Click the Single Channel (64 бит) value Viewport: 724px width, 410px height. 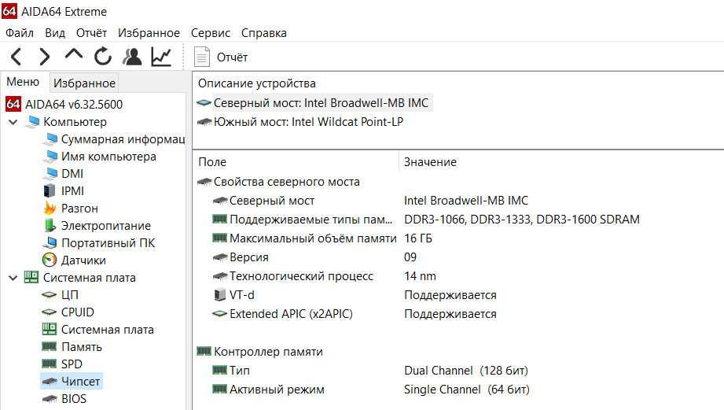pos(467,390)
